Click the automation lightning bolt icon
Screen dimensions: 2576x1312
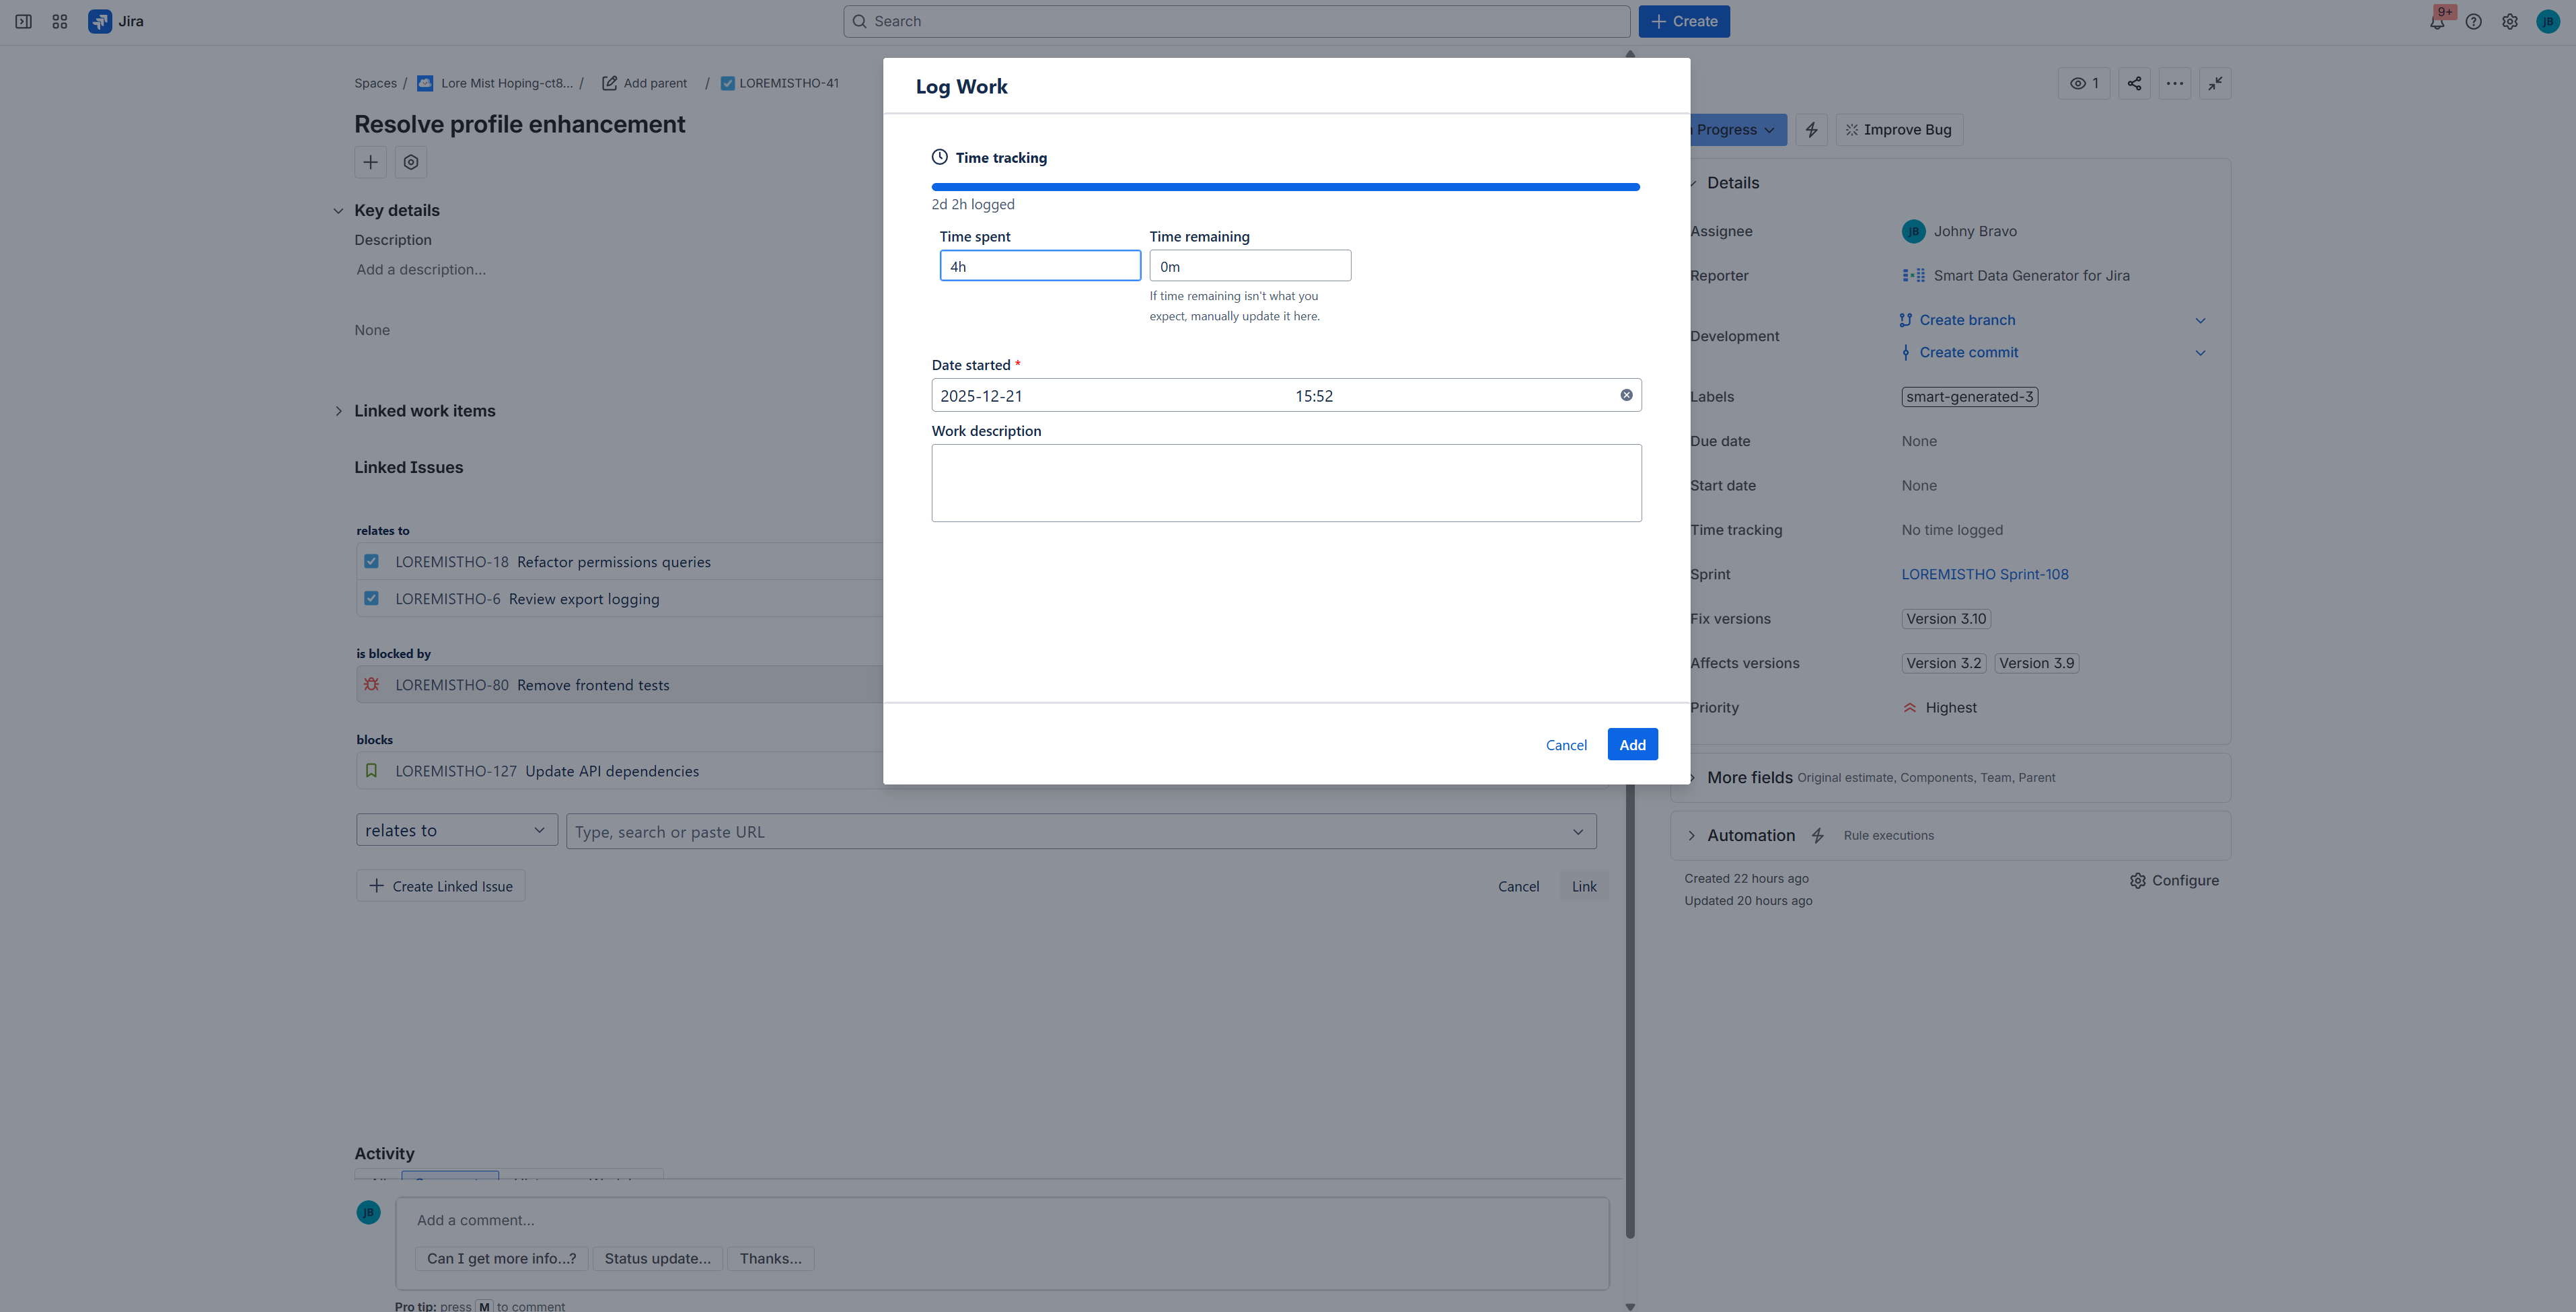(1811, 130)
